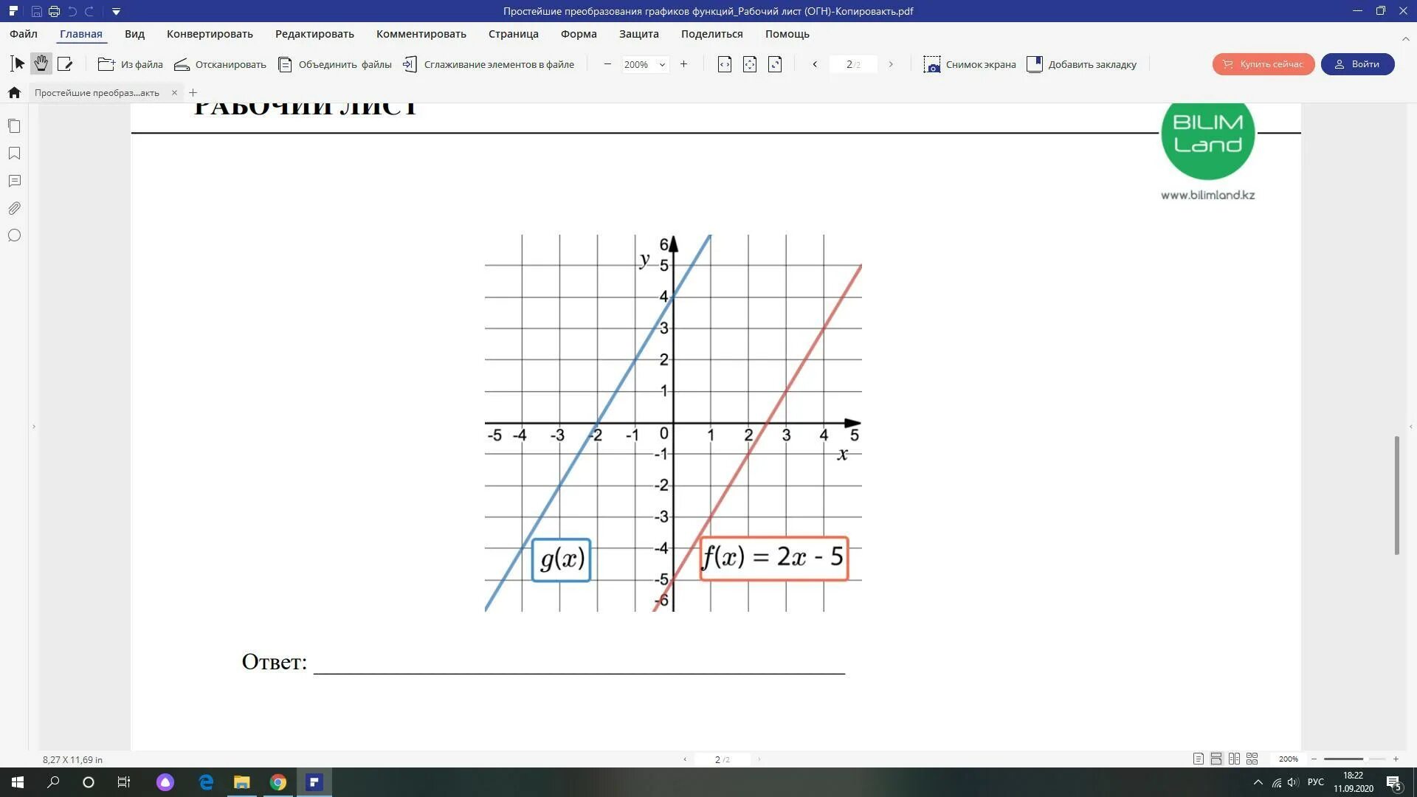Click the Войти sign-in button
The image size is (1417, 797).
pyautogui.click(x=1357, y=64)
